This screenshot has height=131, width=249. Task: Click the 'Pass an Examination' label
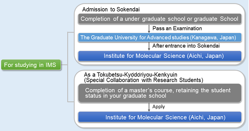177,28
